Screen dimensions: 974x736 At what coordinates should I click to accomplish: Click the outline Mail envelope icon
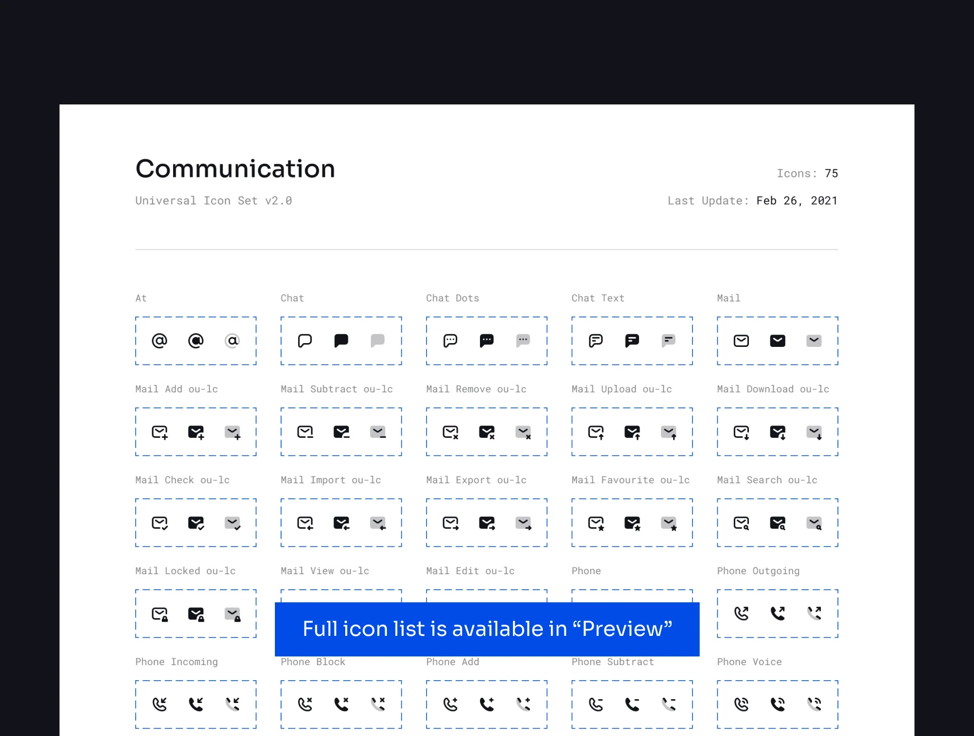(741, 340)
